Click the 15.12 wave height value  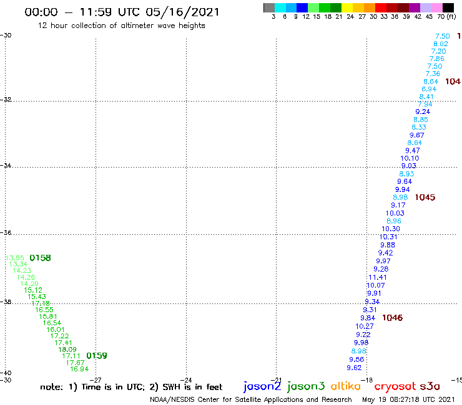tap(33, 290)
